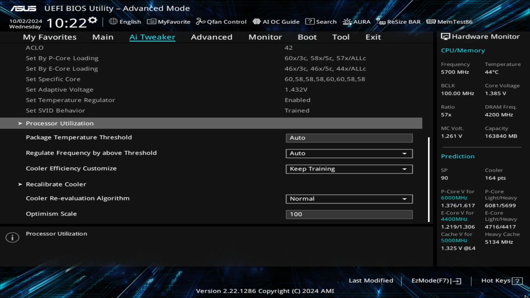530x298 pixels.
Task: Click the Optimism Scale input field
Action: 349,214
